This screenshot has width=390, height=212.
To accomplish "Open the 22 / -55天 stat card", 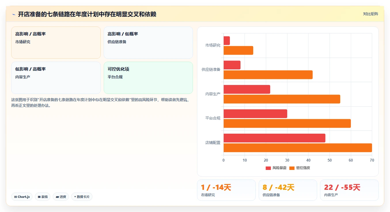I will click(x=349, y=190).
